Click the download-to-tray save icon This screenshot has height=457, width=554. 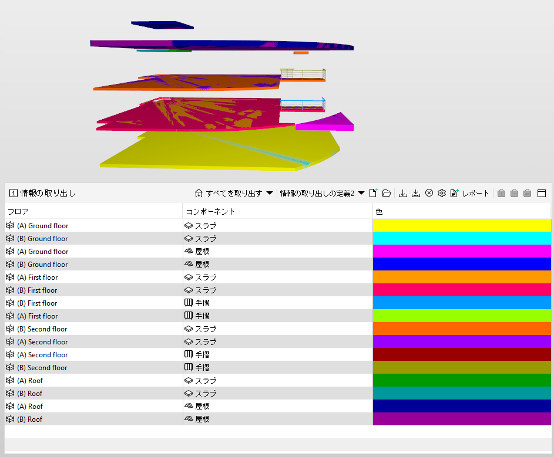tap(416, 193)
